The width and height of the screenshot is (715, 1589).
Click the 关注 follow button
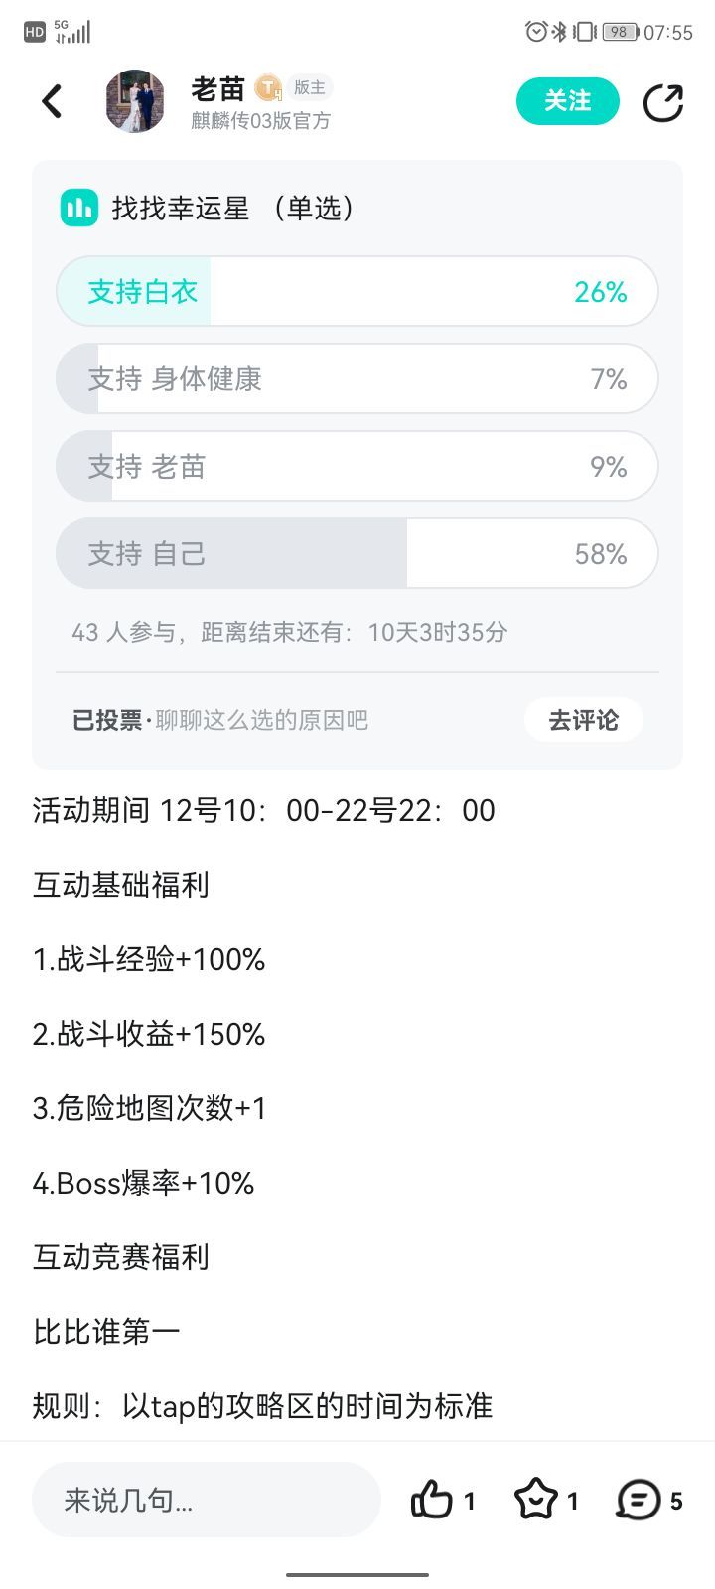coord(568,101)
